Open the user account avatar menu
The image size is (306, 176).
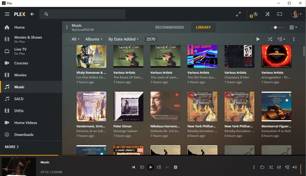point(296,14)
